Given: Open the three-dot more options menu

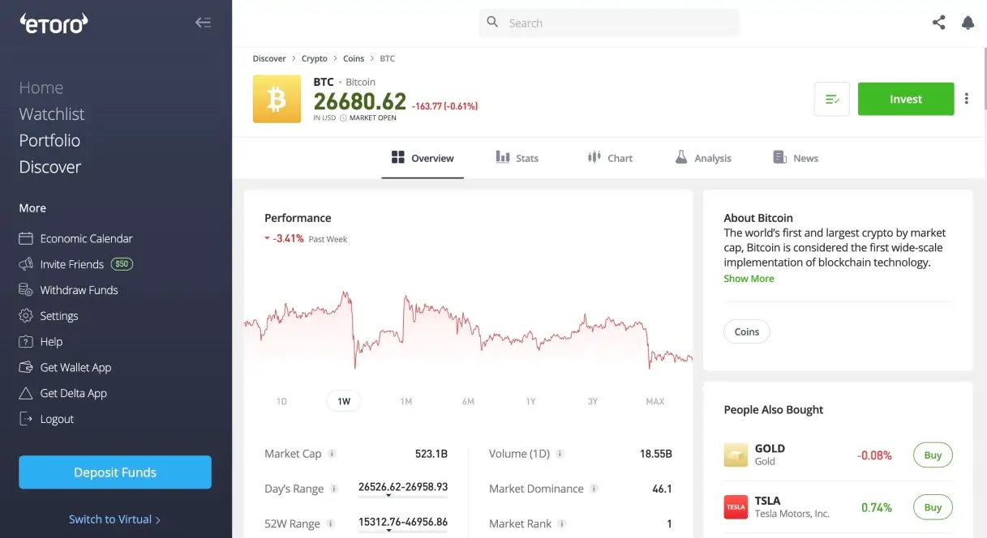Looking at the screenshot, I should tap(967, 99).
